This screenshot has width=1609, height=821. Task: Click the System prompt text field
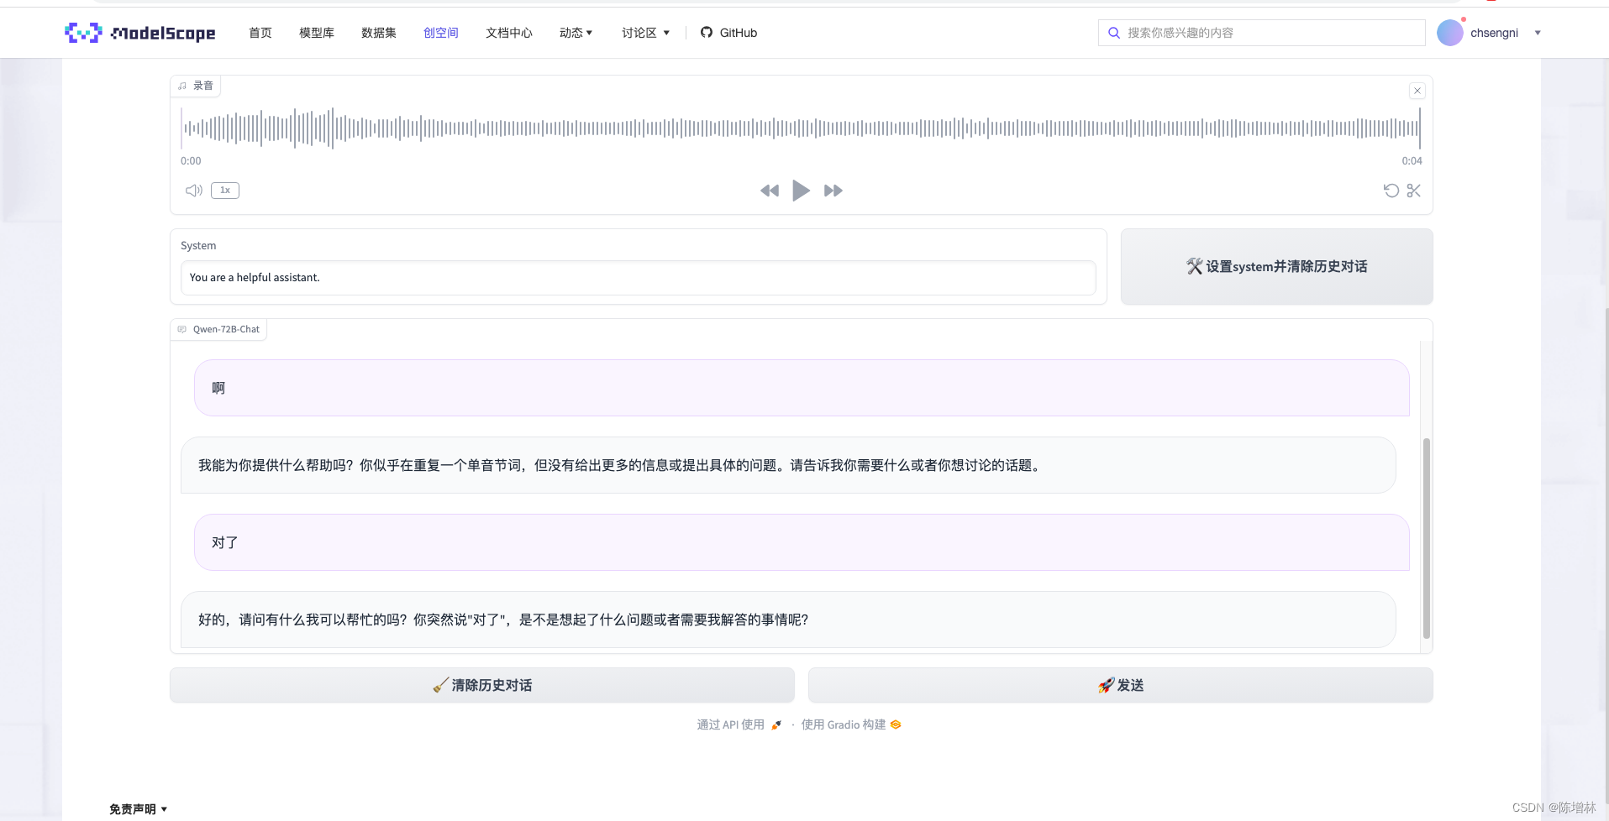point(639,278)
